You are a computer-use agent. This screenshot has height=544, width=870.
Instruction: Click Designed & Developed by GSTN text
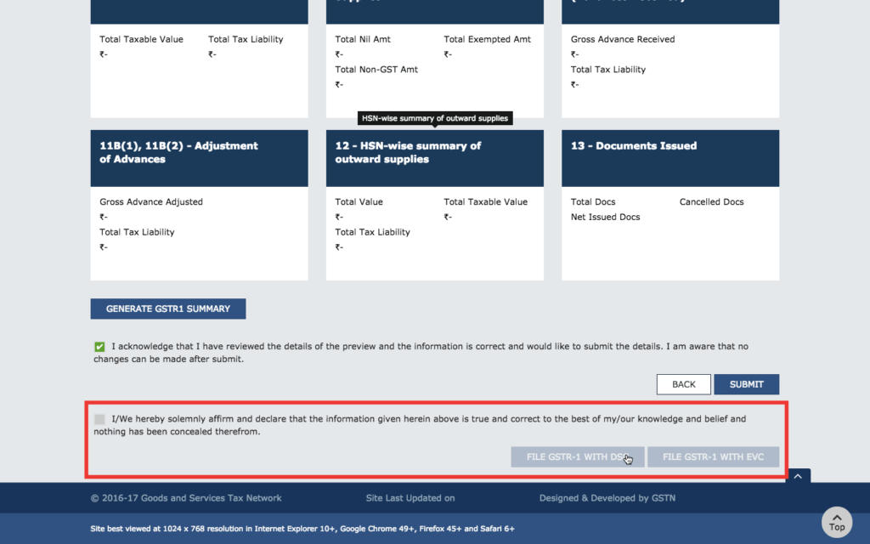(607, 498)
